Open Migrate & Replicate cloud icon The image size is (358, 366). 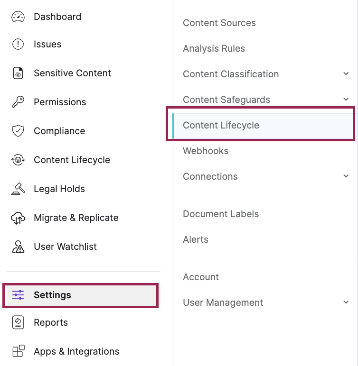tap(18, 218)
